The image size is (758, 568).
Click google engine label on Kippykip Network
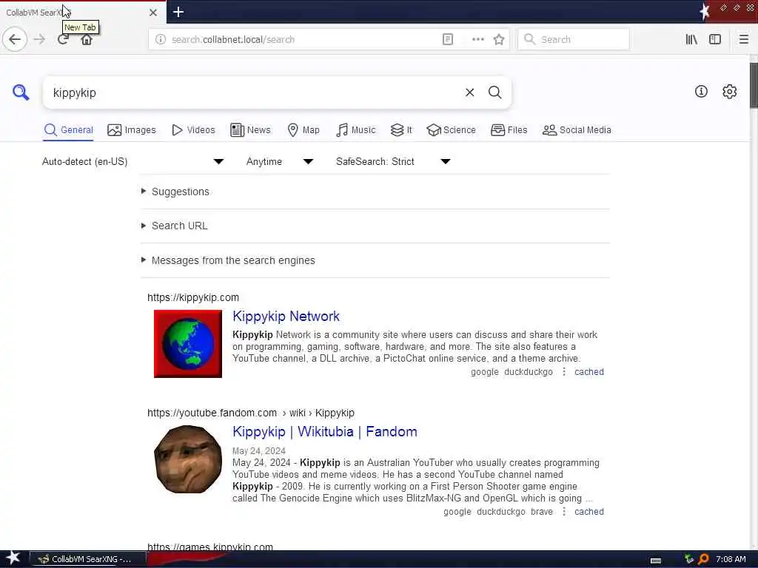[x=484, y=371]
